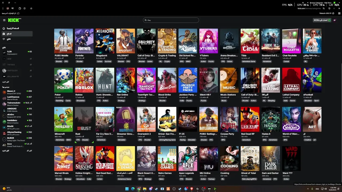Viewport: 342px width, 192px height.
Task: Open Microsoft Edge from the taskbar
Action: point(133,189)
